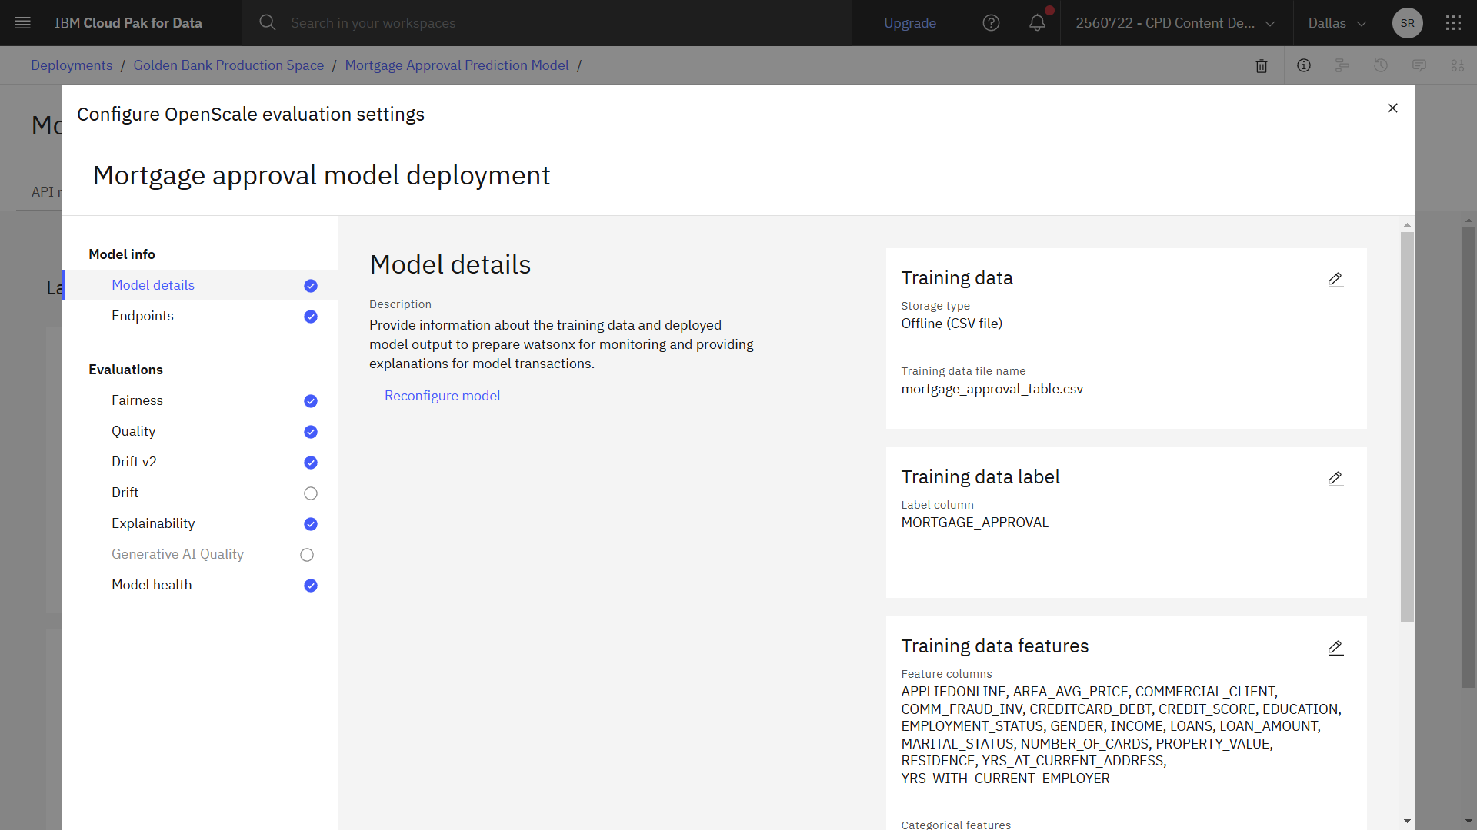This screenshot has height=830, width=1477.
Task: Click the information icon in top toolbar
Action: 1305,65
